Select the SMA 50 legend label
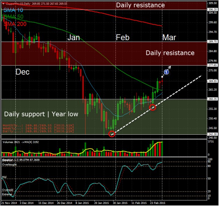Viewport: 219px width, 206px height. pos(14,17)
